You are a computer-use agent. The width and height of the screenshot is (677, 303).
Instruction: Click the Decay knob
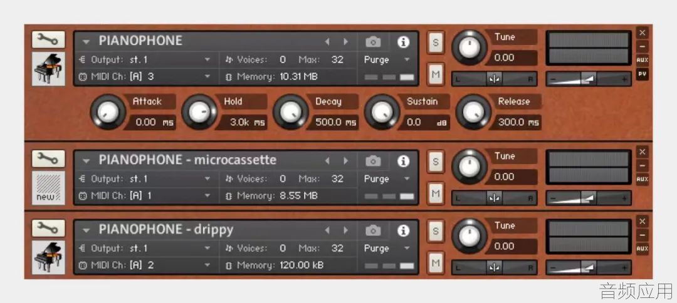pyautogui.click(x=291, y=112)
